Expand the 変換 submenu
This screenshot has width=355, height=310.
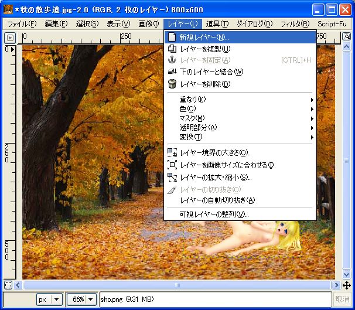pyautogui.click(x=240, y=137)
